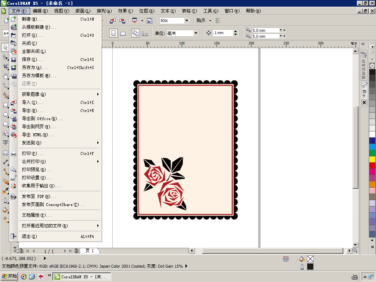The width and height of the screenshot is (376, 282).
Task: Select the Text tool
Action: [5, 143]
